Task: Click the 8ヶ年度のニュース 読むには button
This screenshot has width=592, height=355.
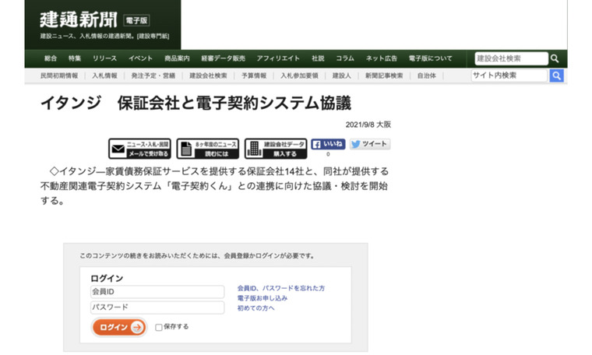Action: [x=206, y=148]
